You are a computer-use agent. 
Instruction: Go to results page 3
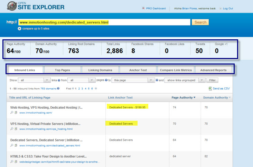tap(82, 89)
